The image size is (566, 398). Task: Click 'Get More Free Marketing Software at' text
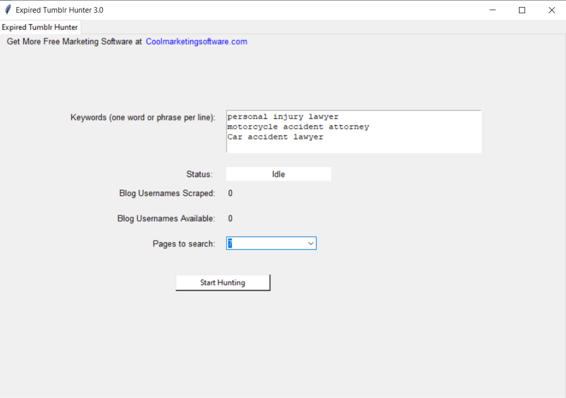coord(75,41)
